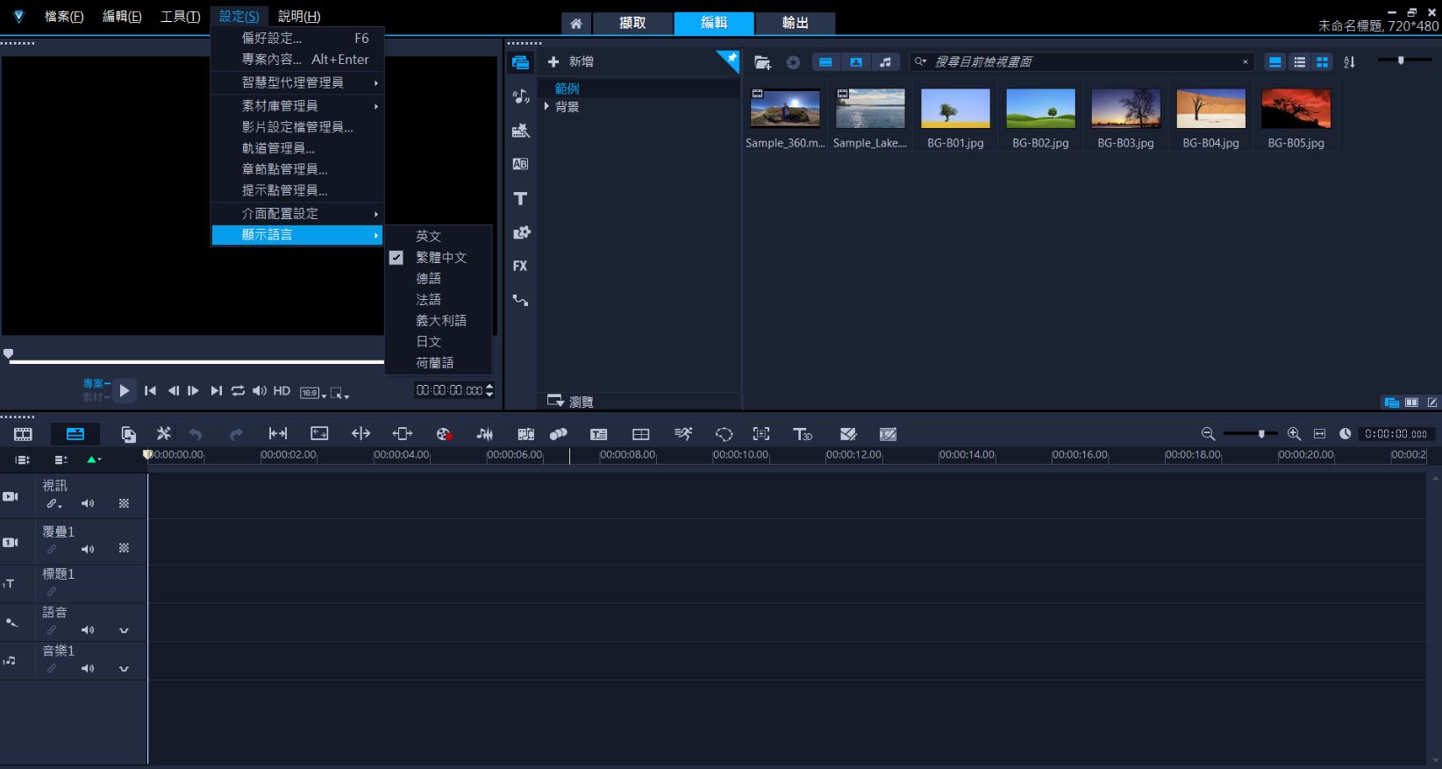Select 偏好設定 in the settings menu
This screenshot has width=1442, height=769.
pos(297,39)
